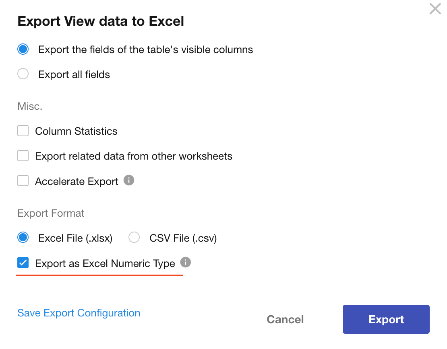Check Export related data from other worksheets
Image resolution: width=447 pixels, height=349 pixels.
point(23,156)
